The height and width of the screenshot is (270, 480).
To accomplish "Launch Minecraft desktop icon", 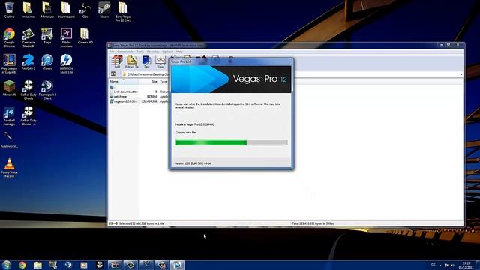I will point(9,88).
